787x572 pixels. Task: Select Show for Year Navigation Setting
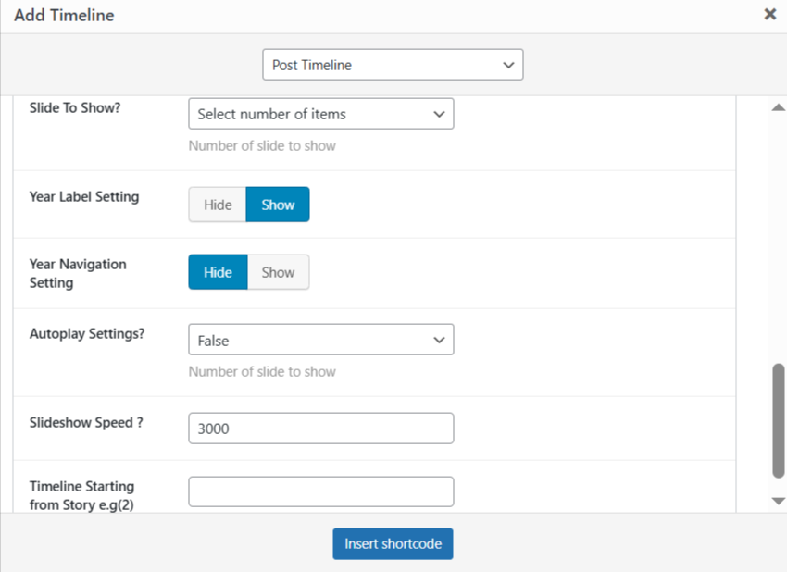[x=278, y=272]
